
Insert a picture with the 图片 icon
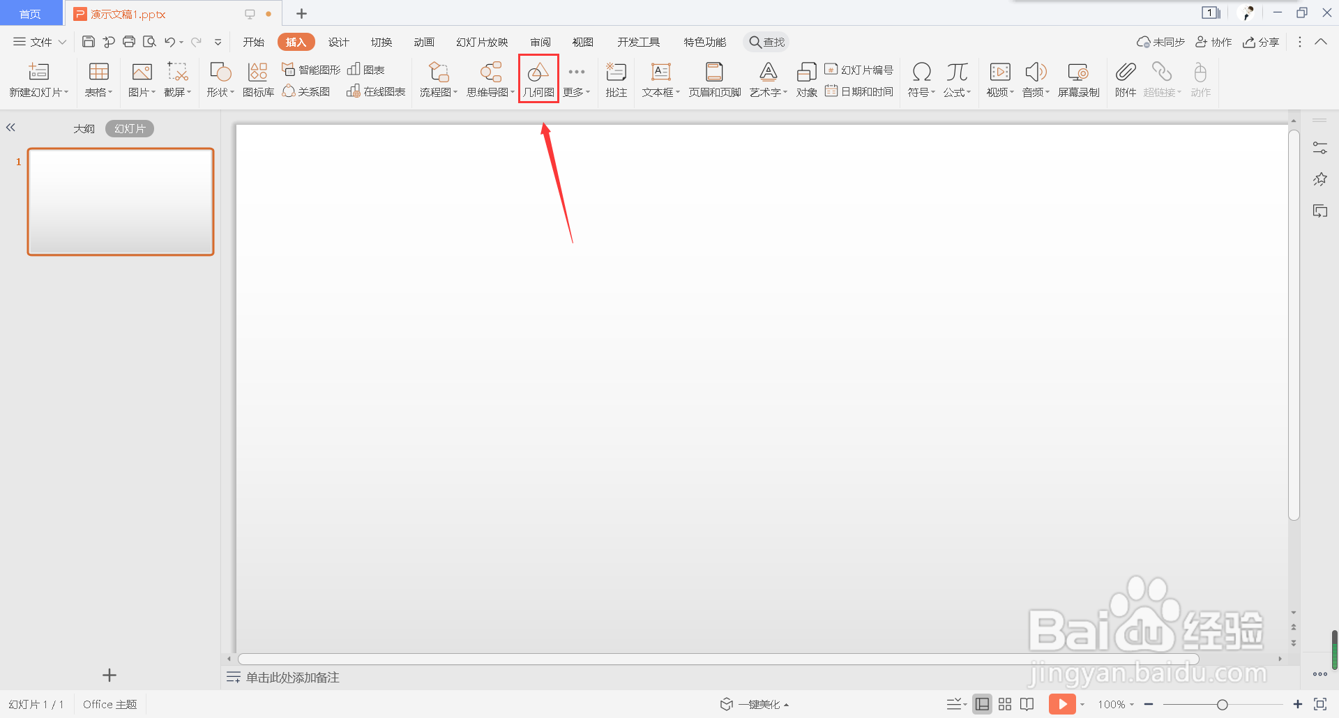142,72
